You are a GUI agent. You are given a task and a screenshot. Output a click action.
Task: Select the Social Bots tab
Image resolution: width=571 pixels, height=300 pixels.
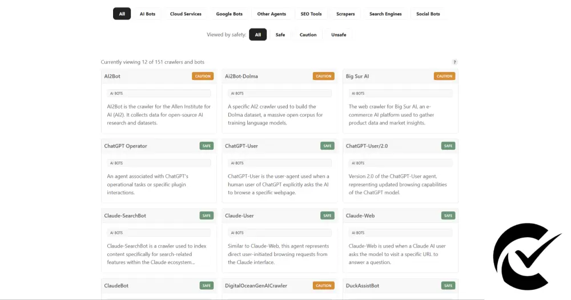[x=428, y=14]
